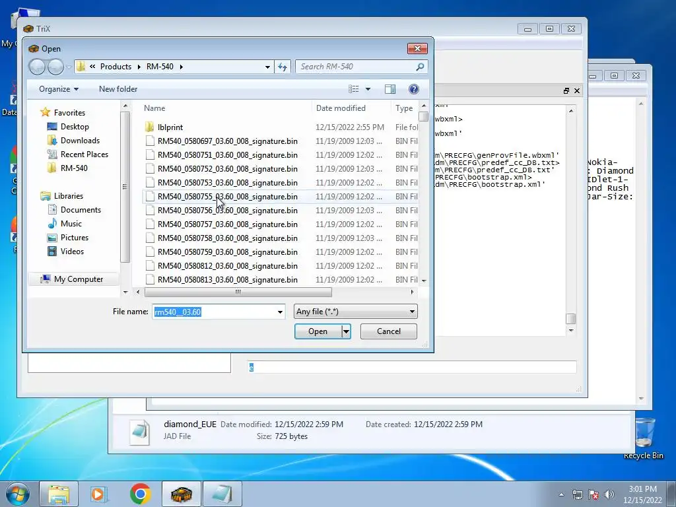Screen dimensions: 676x507
Task: Click the clock in the system tray
Action: click(642, 494)
